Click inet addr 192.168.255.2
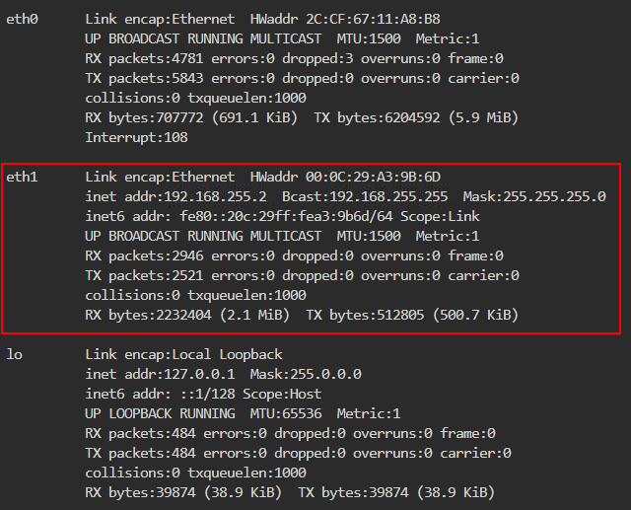Viewport: 631px width, 510px height. (175, 196)
